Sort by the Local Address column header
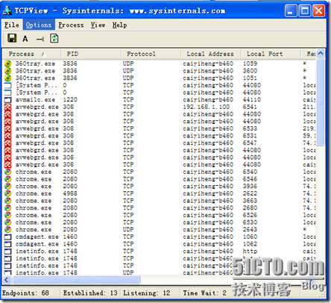Screen dimensions: 331x303 (x=210, y=54)
